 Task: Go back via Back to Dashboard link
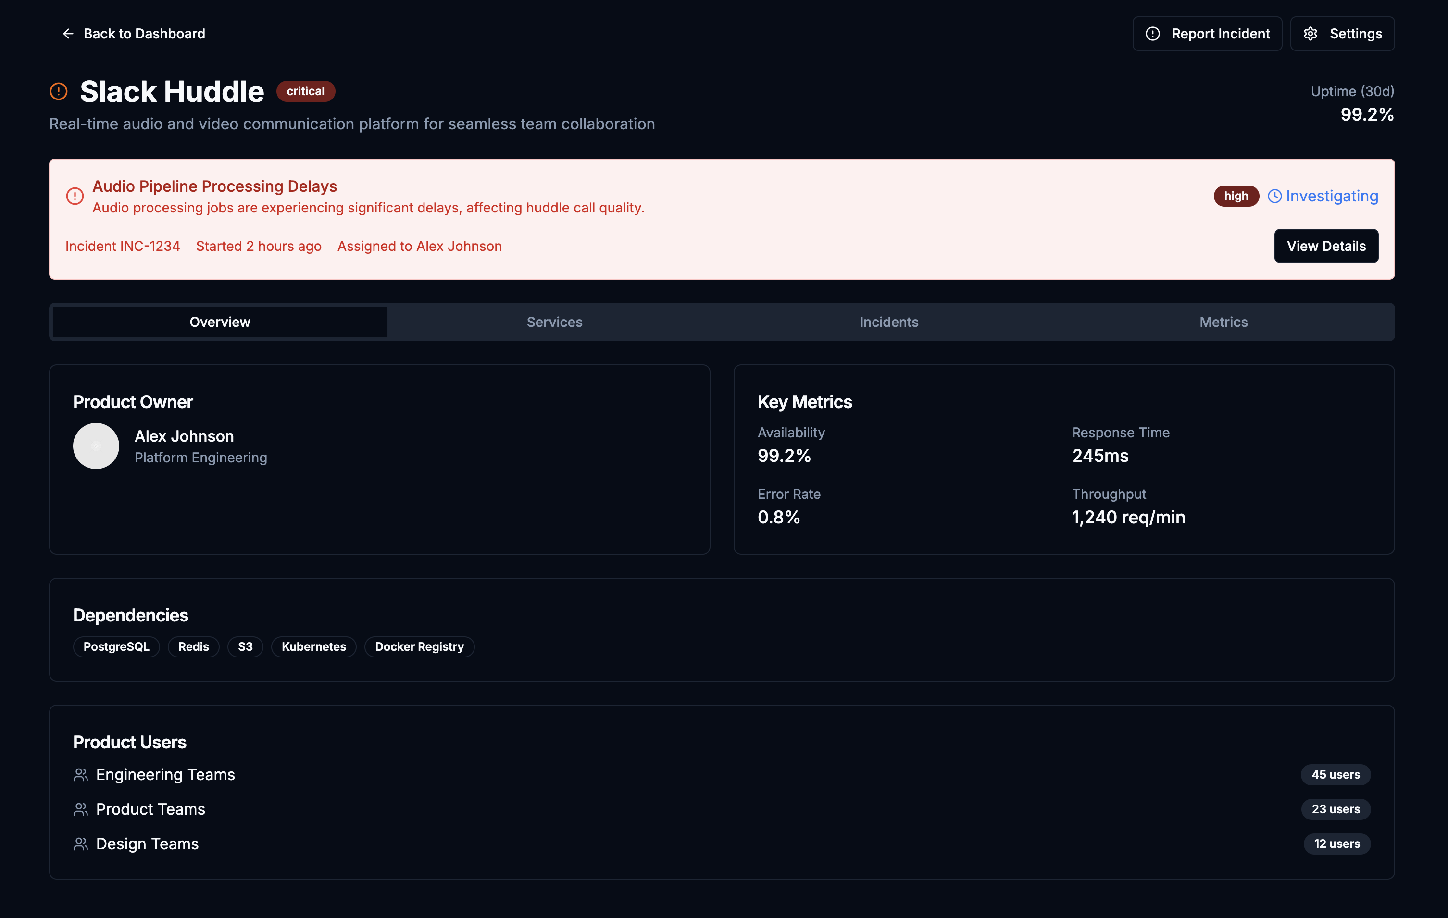[x=144, y=34]
